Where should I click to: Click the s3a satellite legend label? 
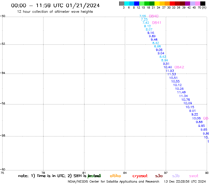(159, 176)
